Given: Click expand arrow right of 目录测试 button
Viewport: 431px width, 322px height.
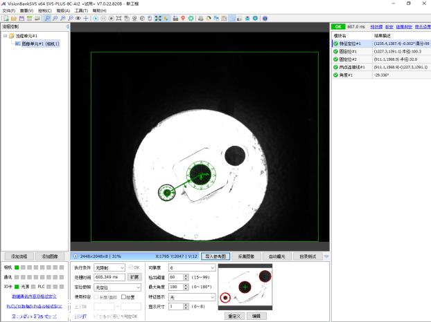Looking at the screenshot, I should [326, 256].
